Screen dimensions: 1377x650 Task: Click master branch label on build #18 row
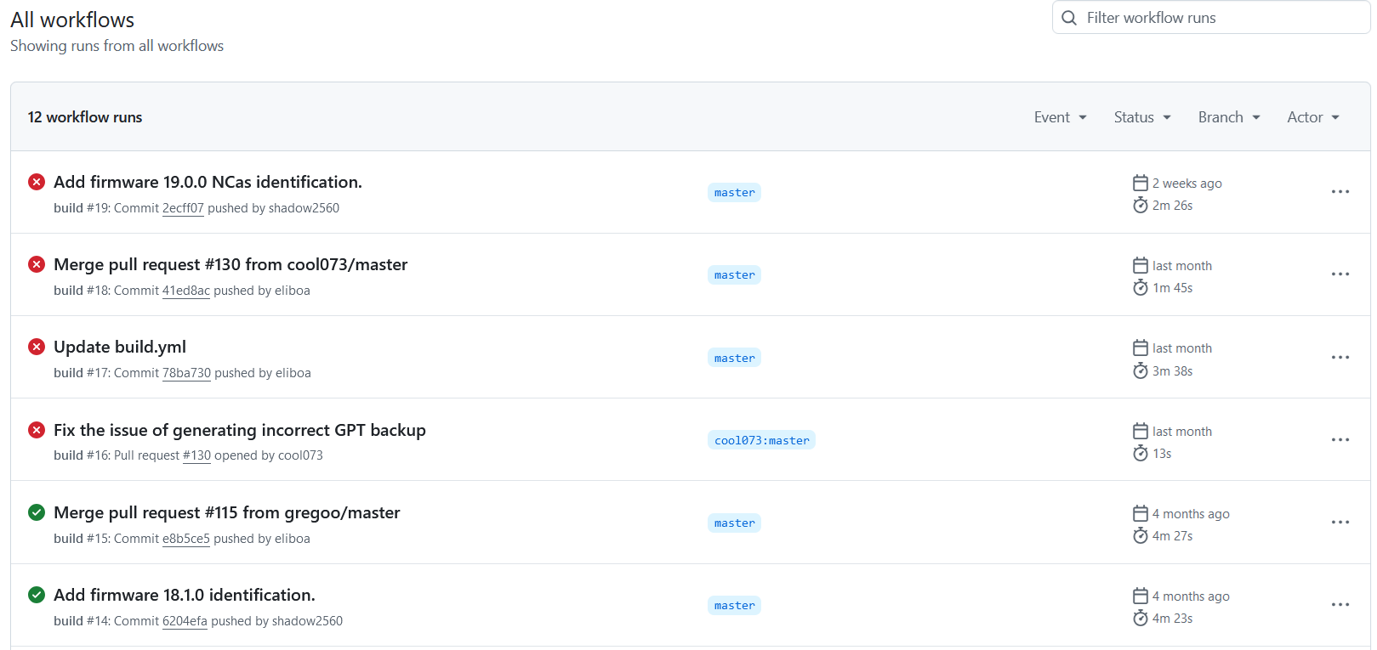click(734, 275)
